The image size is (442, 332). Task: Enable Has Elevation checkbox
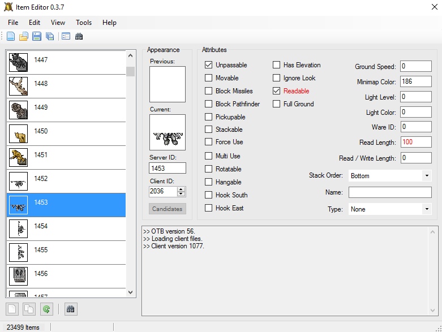[x=277, y=65]
